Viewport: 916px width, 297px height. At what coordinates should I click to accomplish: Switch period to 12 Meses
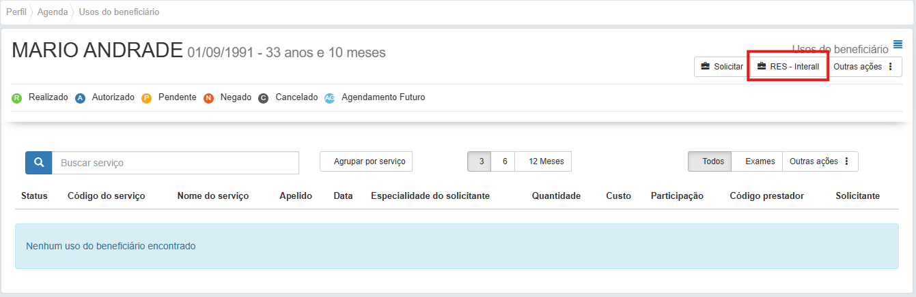point(542,161)
